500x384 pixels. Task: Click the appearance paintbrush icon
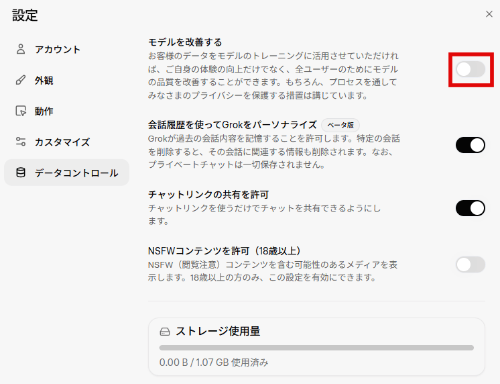click(21, 81)
